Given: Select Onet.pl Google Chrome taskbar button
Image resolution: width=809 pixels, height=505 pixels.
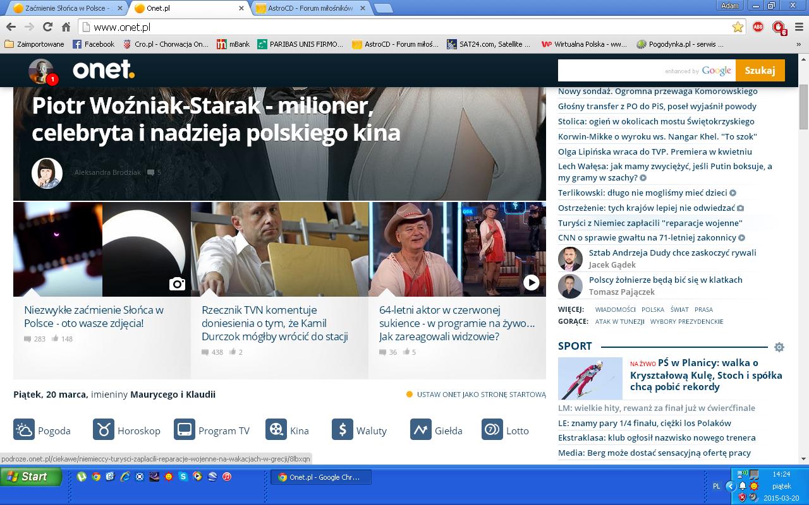Looking at the screenshot, I should tap(321, 477).
